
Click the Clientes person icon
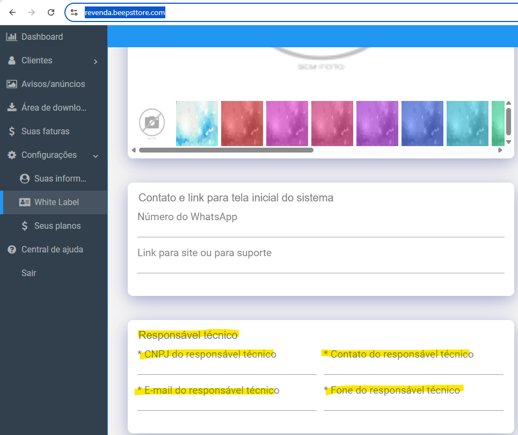coord(12,61)
